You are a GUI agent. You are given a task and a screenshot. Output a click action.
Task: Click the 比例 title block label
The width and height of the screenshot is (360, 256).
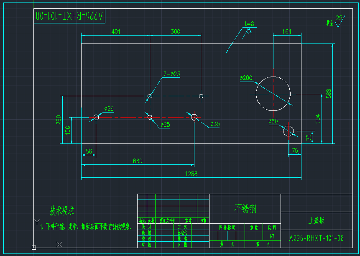coord(272,228)
